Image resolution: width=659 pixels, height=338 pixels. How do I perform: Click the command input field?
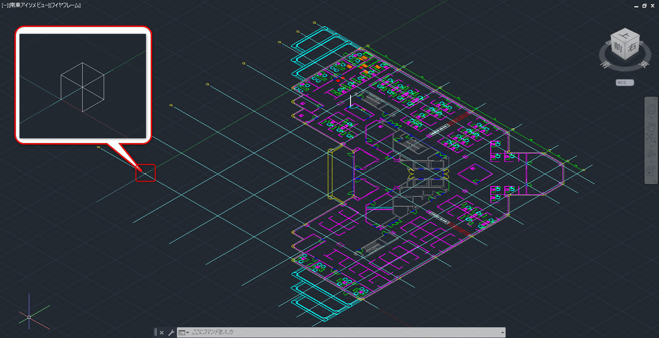[x=330, y=332]
